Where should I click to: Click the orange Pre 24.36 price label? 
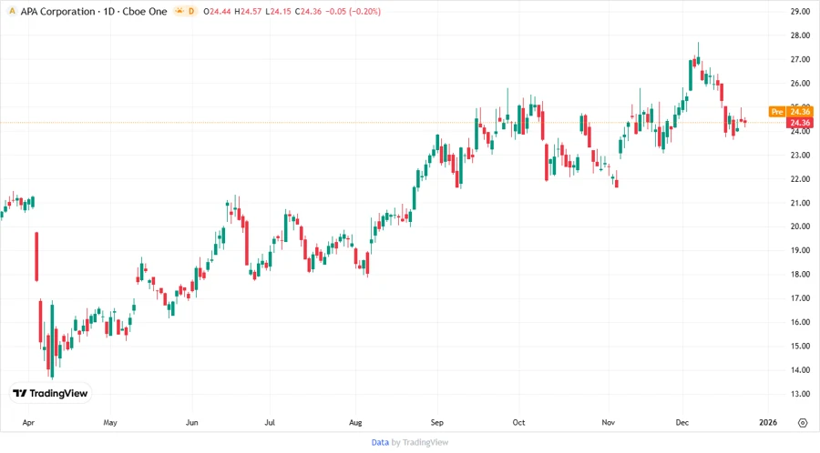[x=791, y=112]
